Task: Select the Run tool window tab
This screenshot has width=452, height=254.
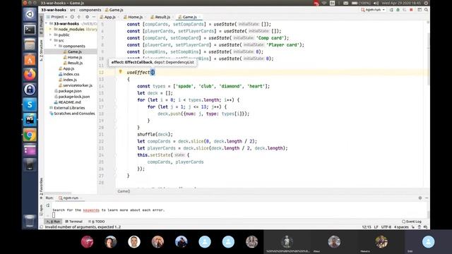Action: [x=54, y=222]
